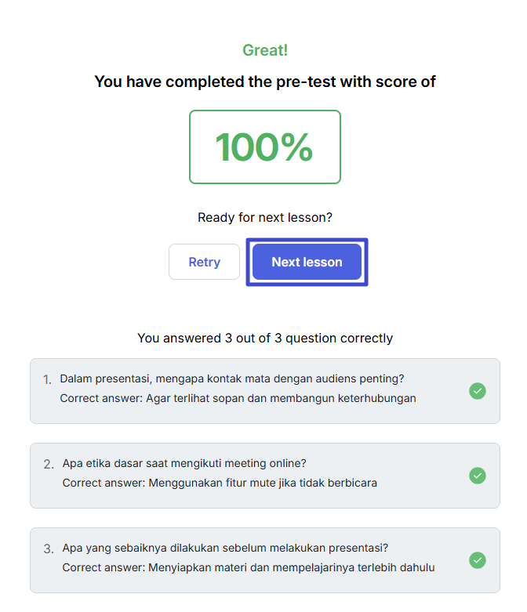Select the question about sebelum melakukan presentasi
Viewport: 527px width, 612px height.
225,548
